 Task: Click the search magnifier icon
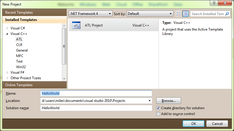point(227,14)
